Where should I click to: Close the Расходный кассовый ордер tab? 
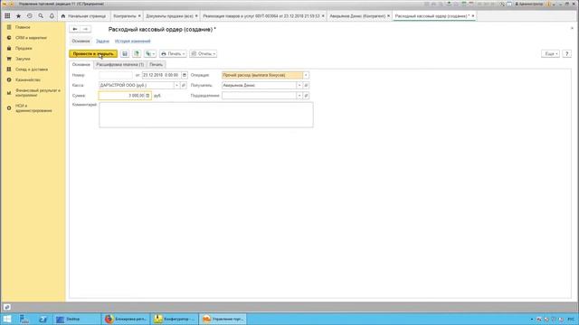pyautogui.click(x=472, y=16)
